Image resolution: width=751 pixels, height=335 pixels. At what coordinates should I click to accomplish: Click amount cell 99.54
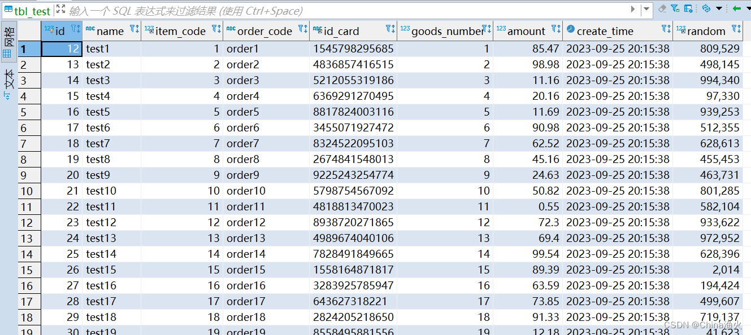(528, 254)
